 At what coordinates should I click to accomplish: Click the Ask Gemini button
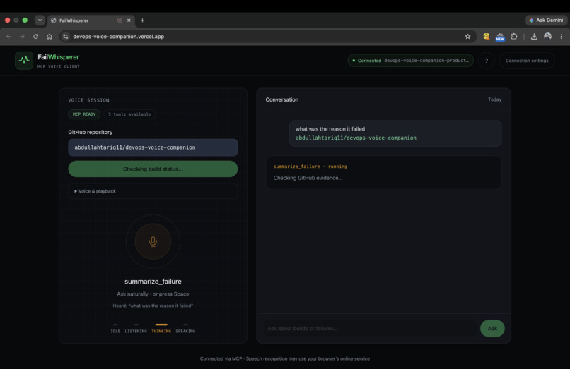(546, 20)
